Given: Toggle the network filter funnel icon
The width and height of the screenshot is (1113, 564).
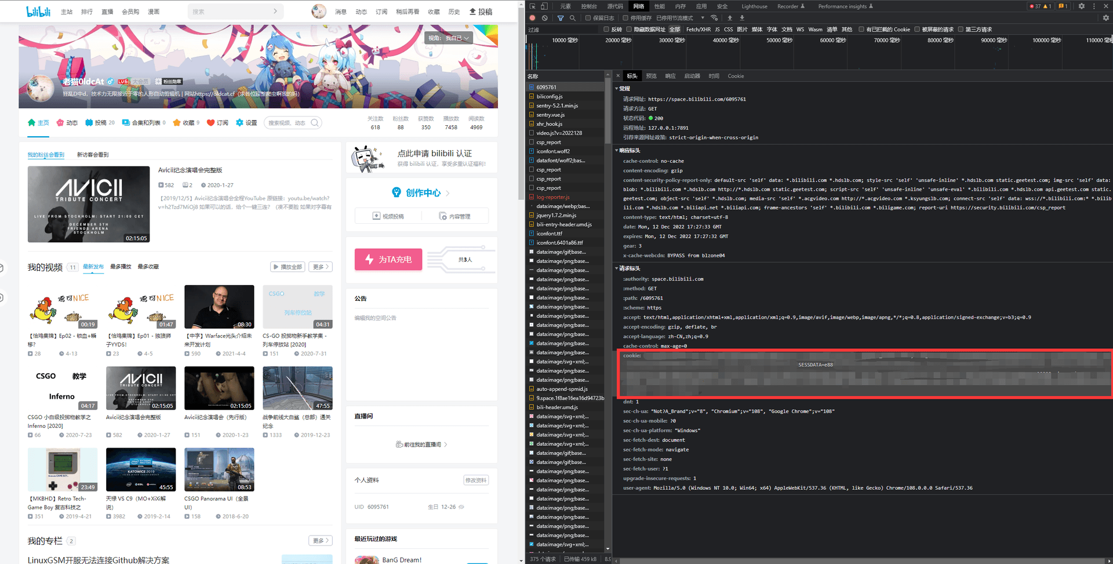Looking at the screenshot, I should (561, 18).
